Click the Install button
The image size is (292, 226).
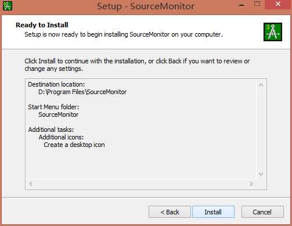[x=213, y=212]
